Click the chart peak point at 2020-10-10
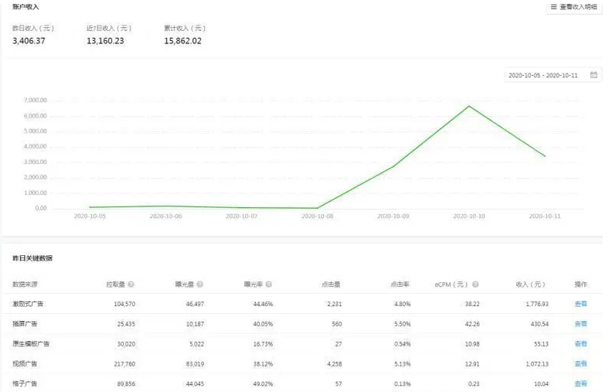 [469, 106]
